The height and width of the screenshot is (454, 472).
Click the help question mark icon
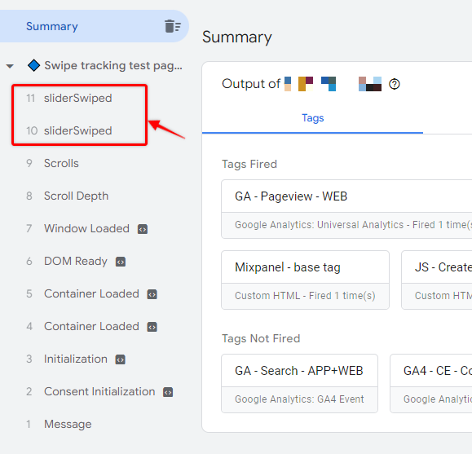(395, 84)
